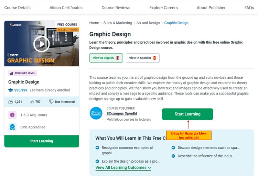Play the Graphic Design course video
Viewport: 258px width, 177px height.
42,44
